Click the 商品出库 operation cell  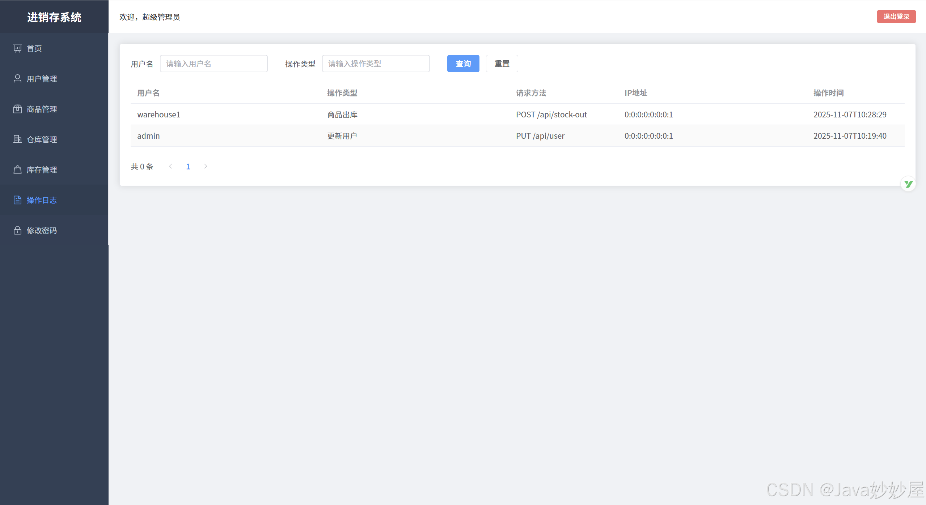pos(342,115)
